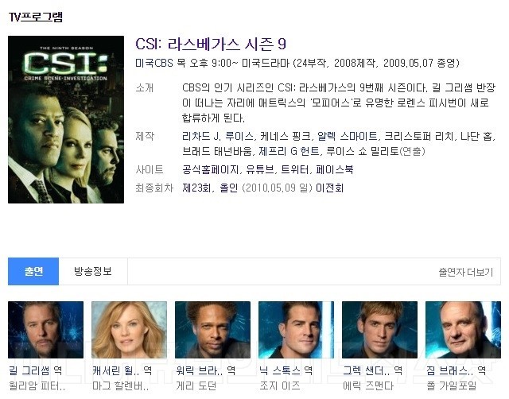The height and width of the screenshot is (399, 509).
Task: Open 조지 이즈's cast photo
Action: (x=296, y=330)
